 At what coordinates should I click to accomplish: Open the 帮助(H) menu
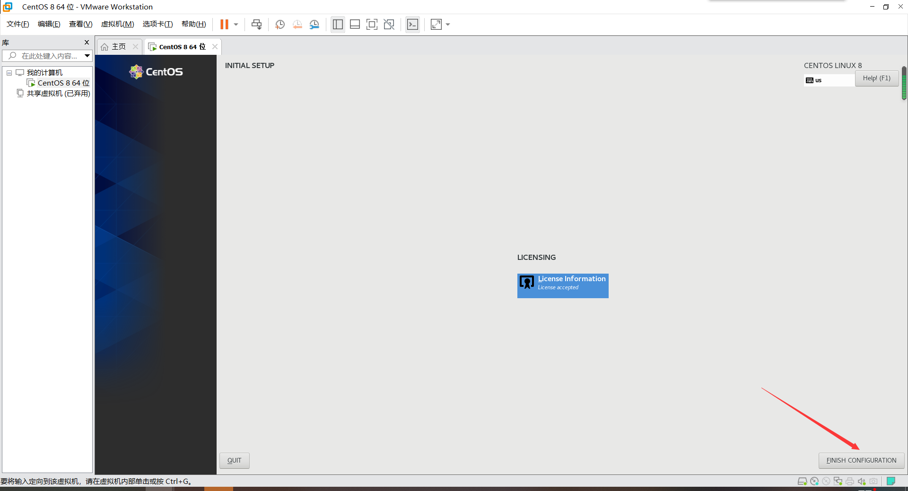pyautogui.click(x=194, y=24)
